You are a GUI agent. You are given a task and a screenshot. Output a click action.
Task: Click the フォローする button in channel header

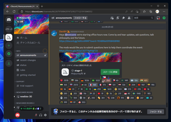click(x=80, y=18)
